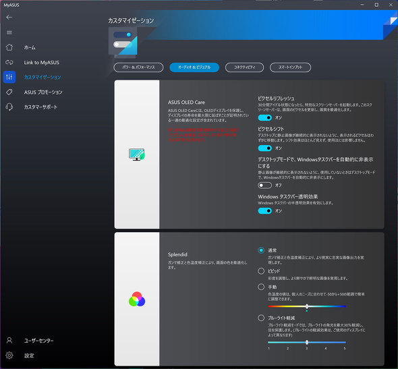398x369 pixels.
Task: Set blue light slider to level 5
Action: pos(345,342)
